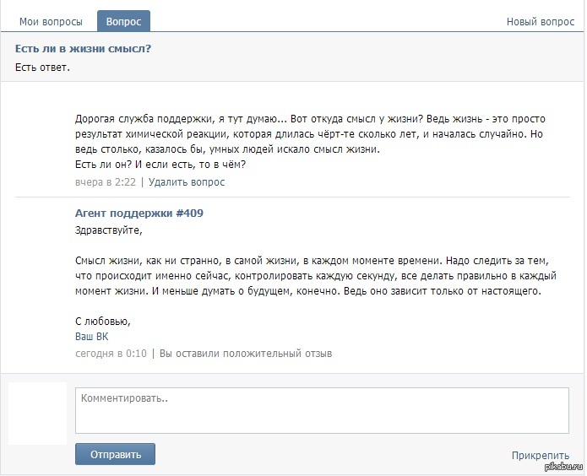
Task: Click the Ваш ВК signature link
Action: click(92, 337)
